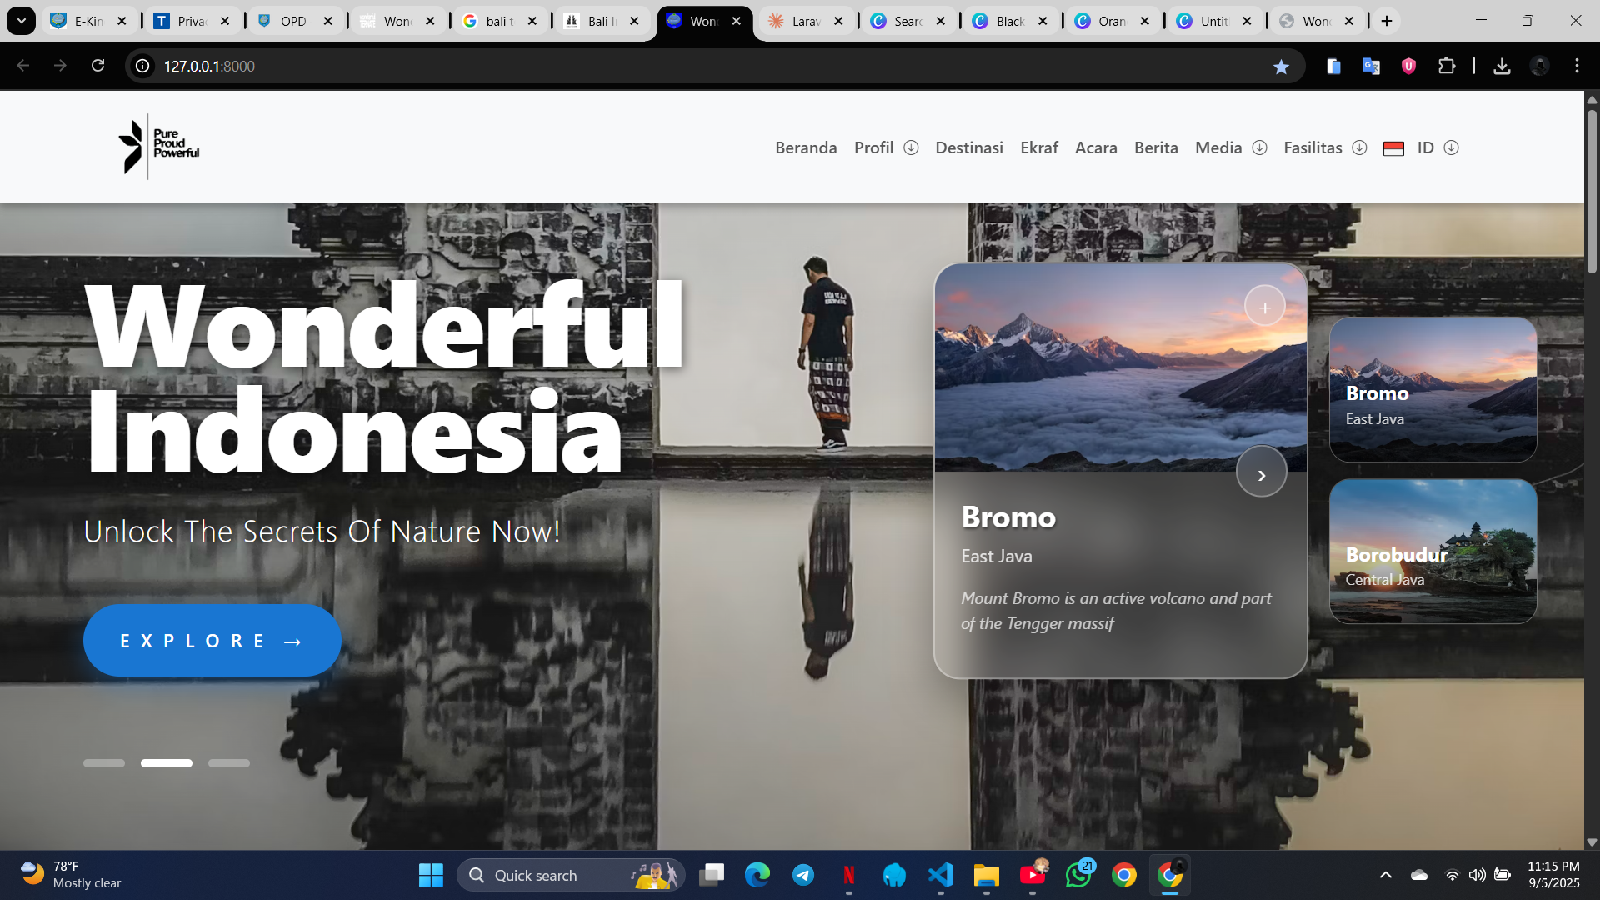
Task: Select the active middle slider indicator
Action: click(x=167, y=763)
